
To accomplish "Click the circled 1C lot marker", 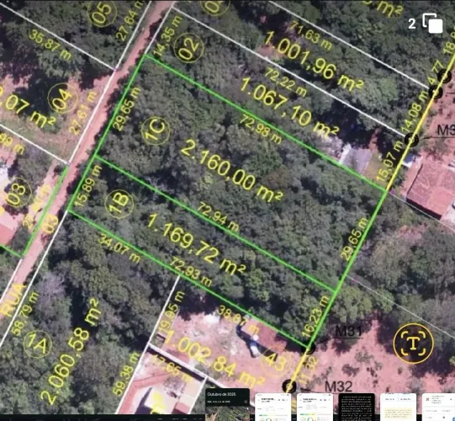I will click(x=156, y=131).
